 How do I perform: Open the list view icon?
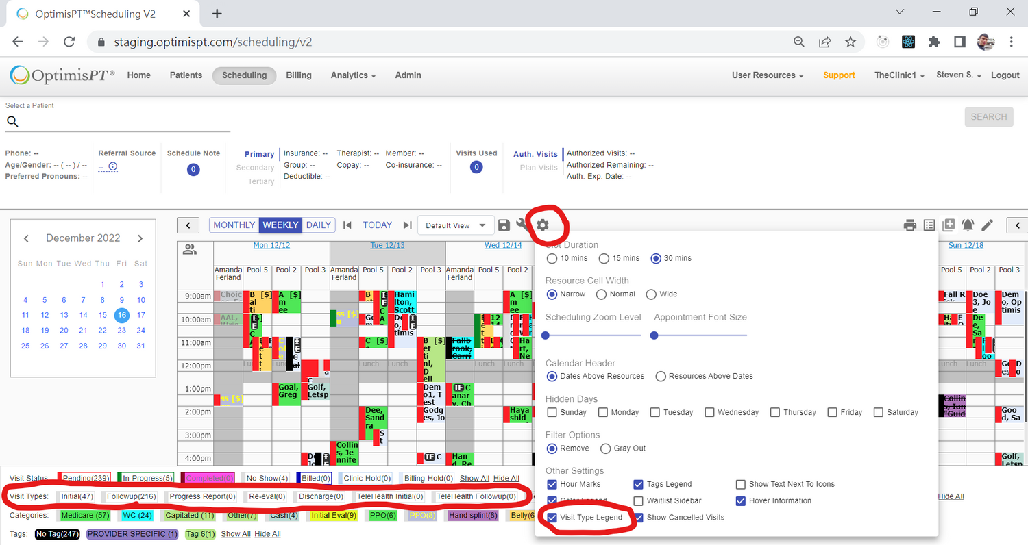pos(929,225)
